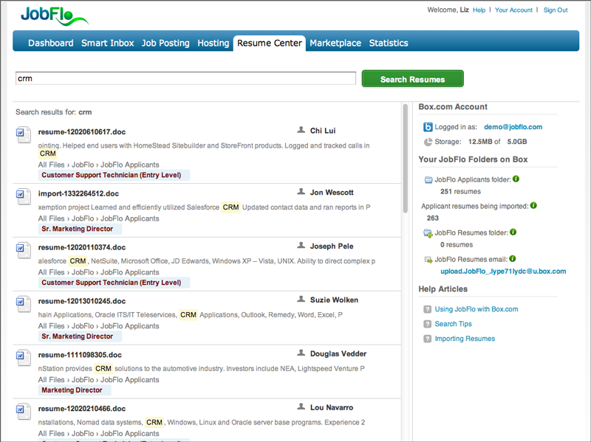Click question icon beside Search Tips
Screen dimensions: 591x442
(428, 324)
